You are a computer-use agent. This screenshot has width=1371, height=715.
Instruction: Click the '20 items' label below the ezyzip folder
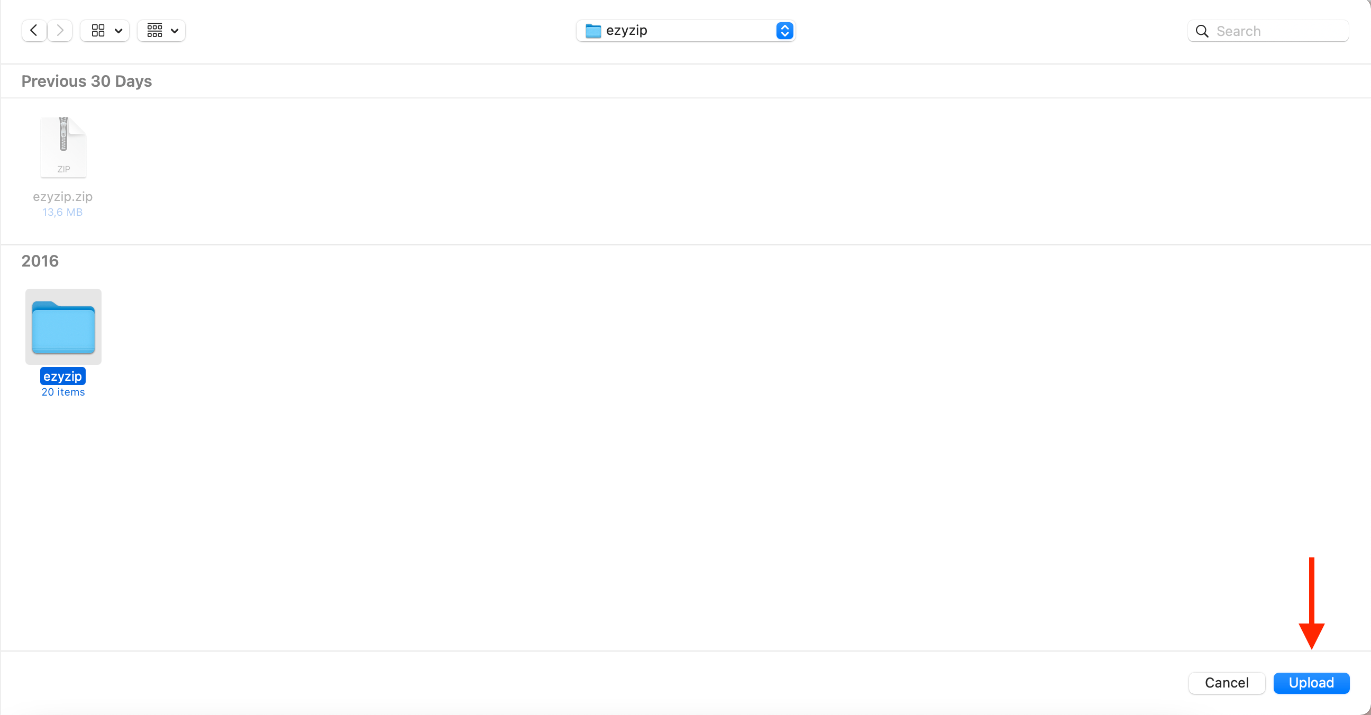[x=62, y=392]
